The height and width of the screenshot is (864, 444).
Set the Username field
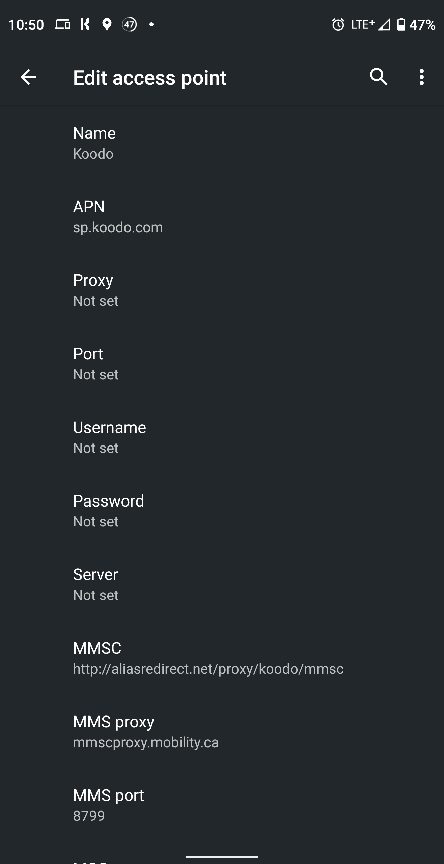point(222,437)
